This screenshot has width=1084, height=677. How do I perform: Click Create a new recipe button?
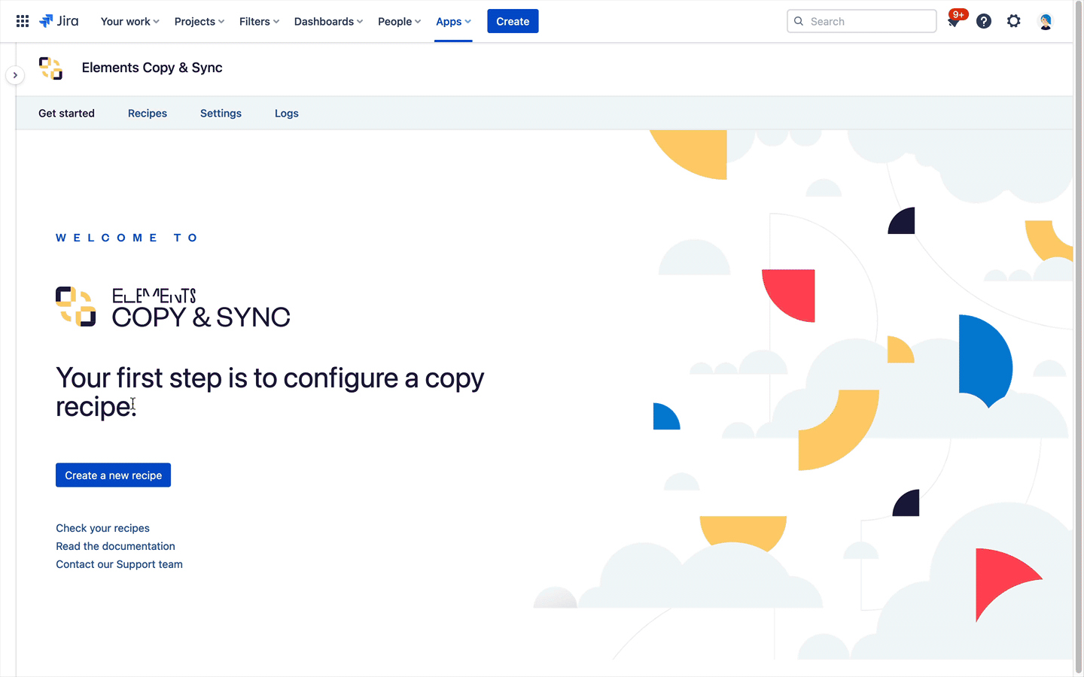pyautogui.click(x=113, y=475)
